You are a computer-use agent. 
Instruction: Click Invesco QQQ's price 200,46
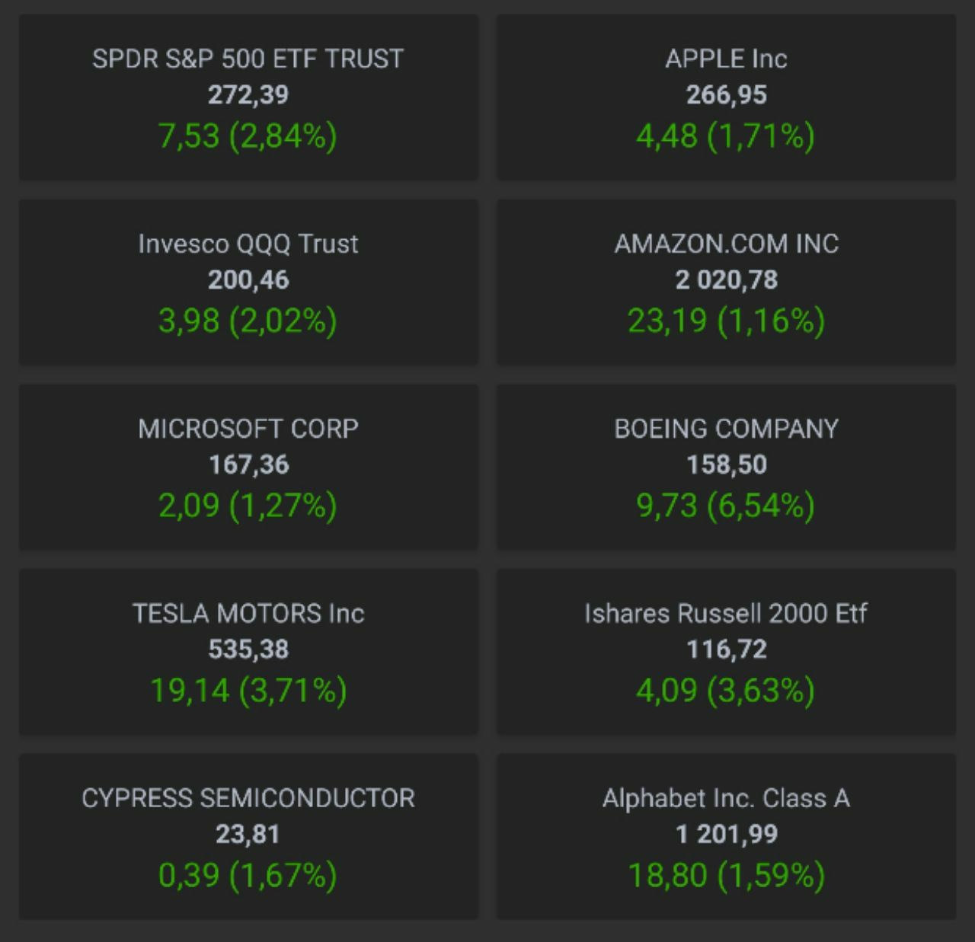coord(248,279)
